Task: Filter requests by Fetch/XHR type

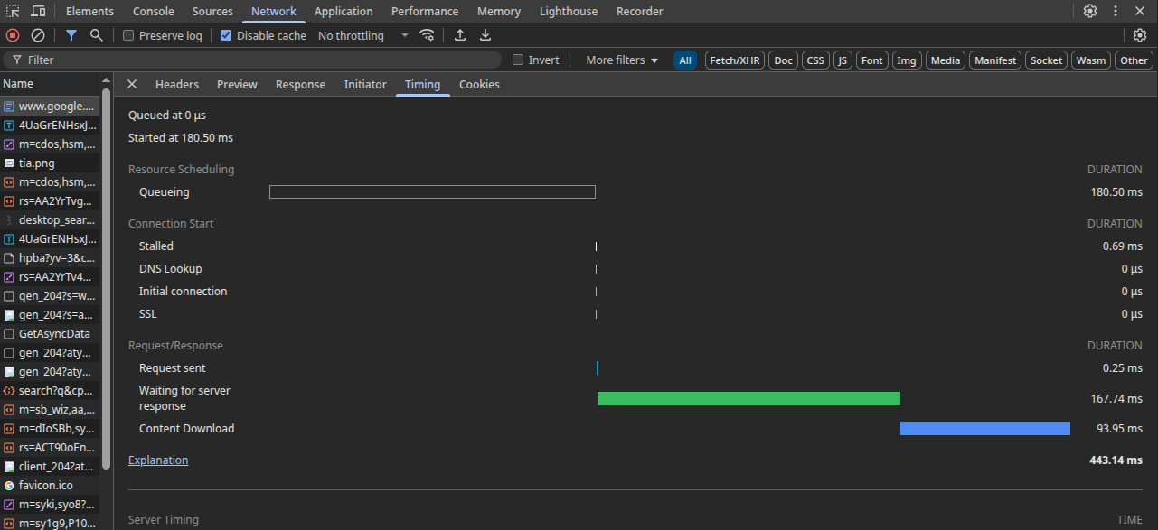Action: (x=735, y=60)
